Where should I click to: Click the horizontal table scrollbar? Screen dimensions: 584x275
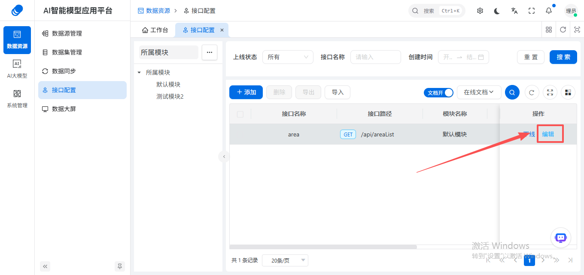pos(323,247)
